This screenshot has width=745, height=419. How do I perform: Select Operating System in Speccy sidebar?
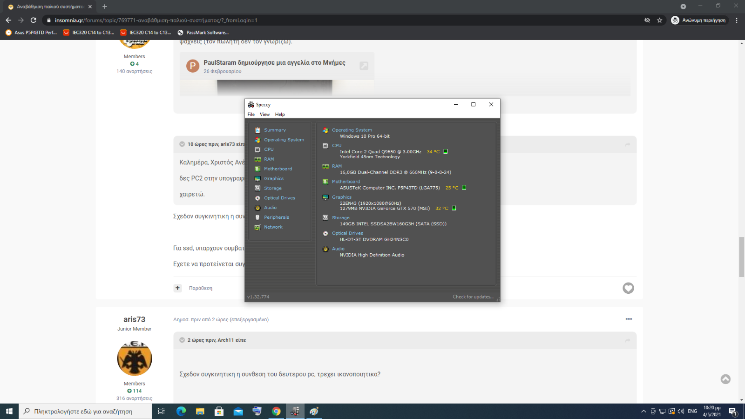tap(284, 140)
